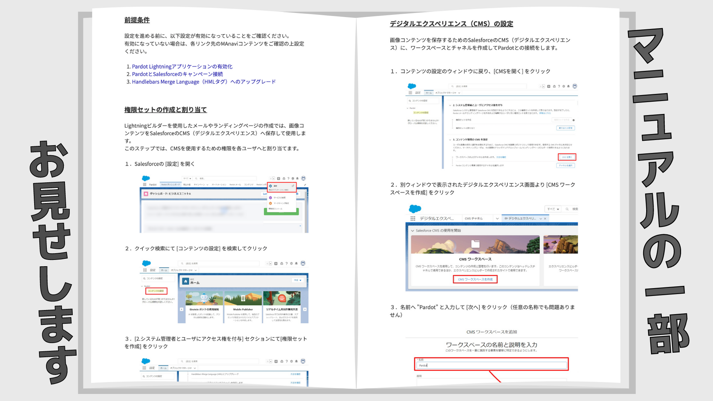Click Salesforce logo in bottom-left partial screenshot

click(x=146, y=361)
